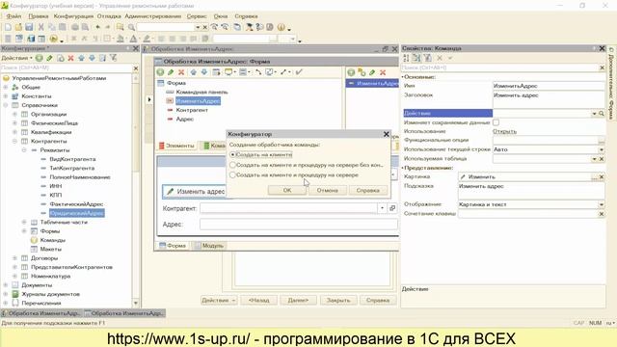
Task: Select ФактическийАдрес in the configuration tree
Action: pos(76,204)
